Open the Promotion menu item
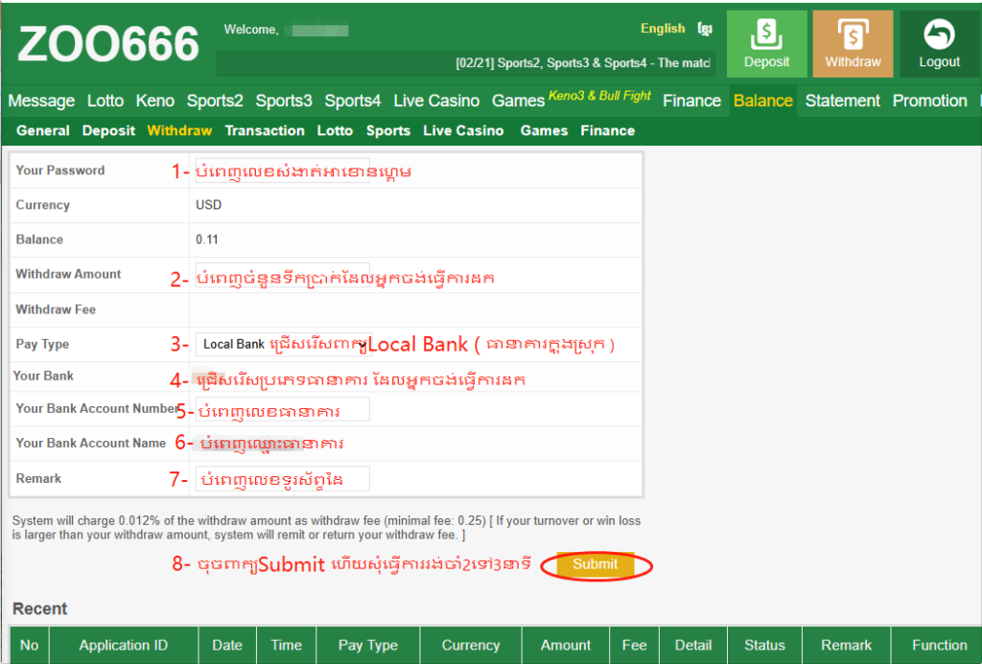982x664 pixels. [929, 101]
